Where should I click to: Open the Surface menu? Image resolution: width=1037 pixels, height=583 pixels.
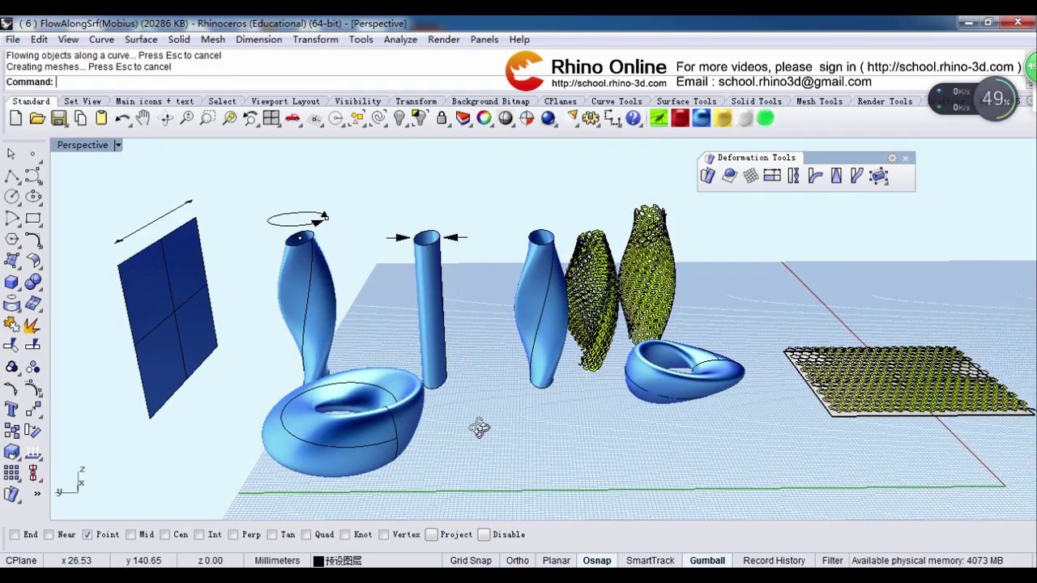point(141,39)
